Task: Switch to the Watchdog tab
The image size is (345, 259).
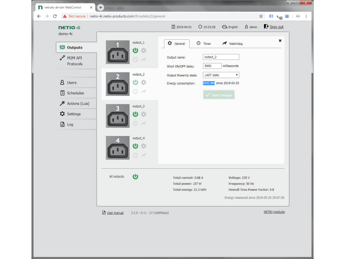Action: click(x=232, y=44)
